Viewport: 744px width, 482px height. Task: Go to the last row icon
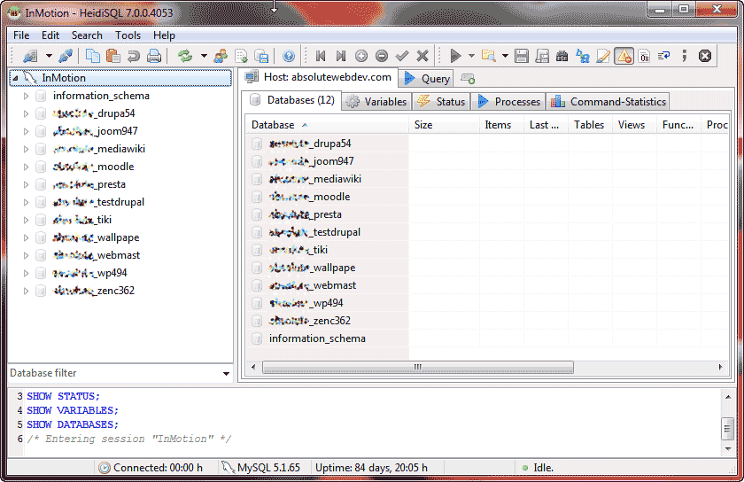341,56
